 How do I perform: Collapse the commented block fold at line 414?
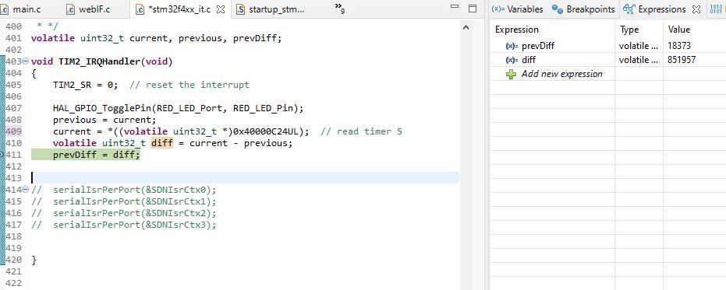tap(26, 190)
